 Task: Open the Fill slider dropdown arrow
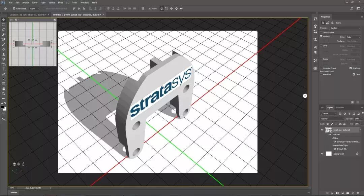pos(362,124)
